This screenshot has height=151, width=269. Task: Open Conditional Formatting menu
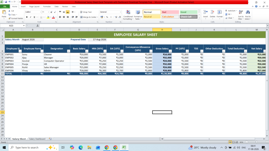tap(128, 15)
